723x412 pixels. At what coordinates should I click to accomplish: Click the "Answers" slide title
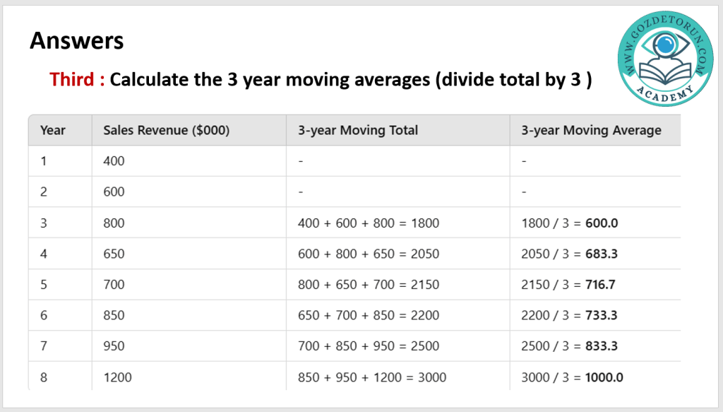pyautogui.click(x=76, y=41)
